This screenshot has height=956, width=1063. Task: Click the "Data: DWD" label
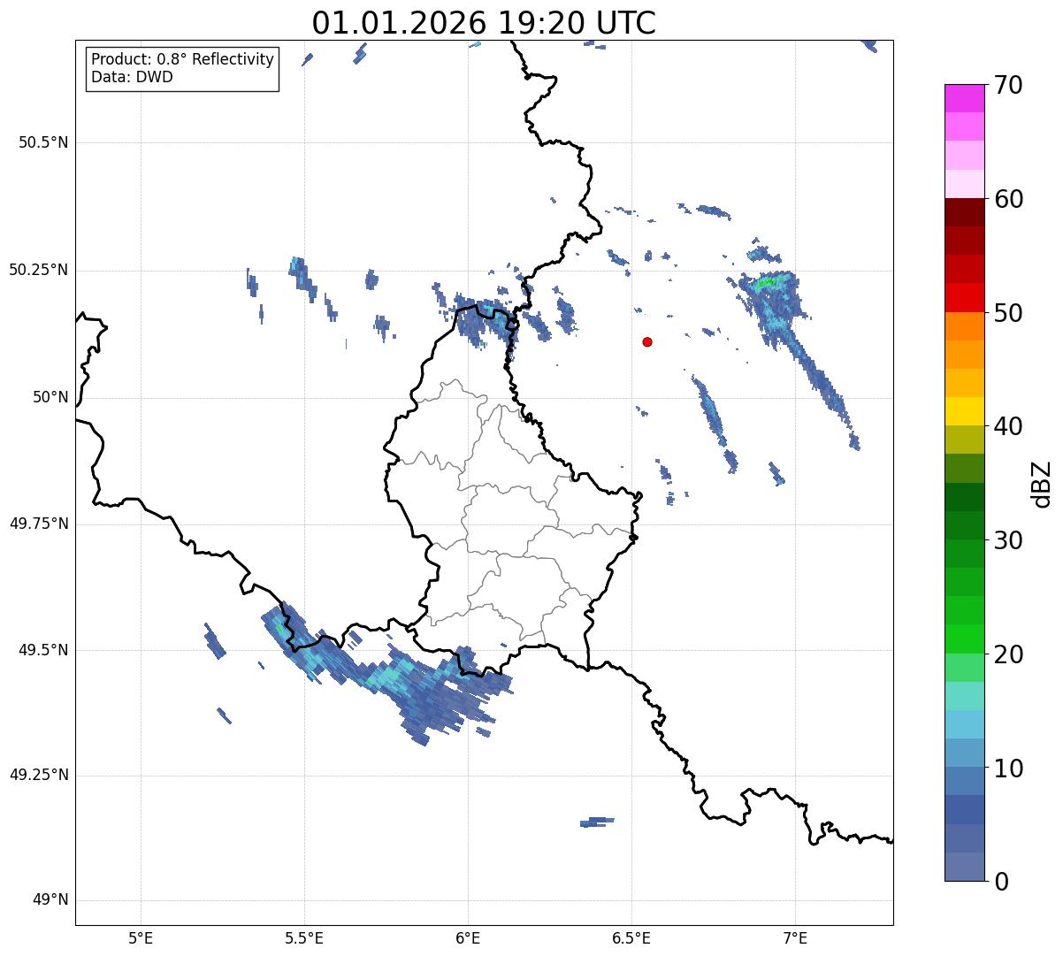click(x=132, y=77)
